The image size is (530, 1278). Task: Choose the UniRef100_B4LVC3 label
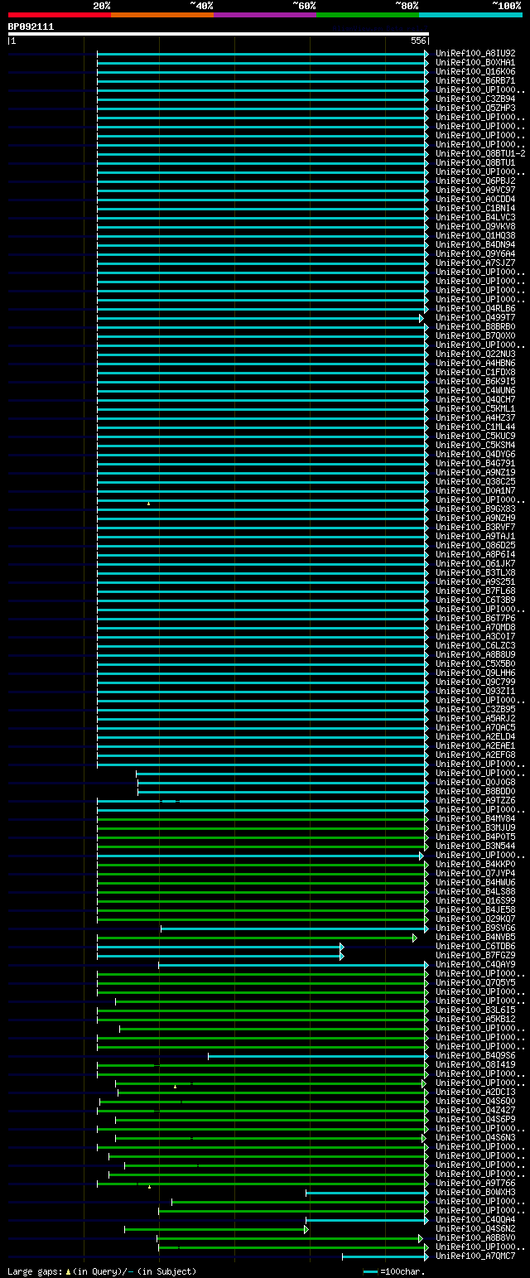[x=475, y=218]
